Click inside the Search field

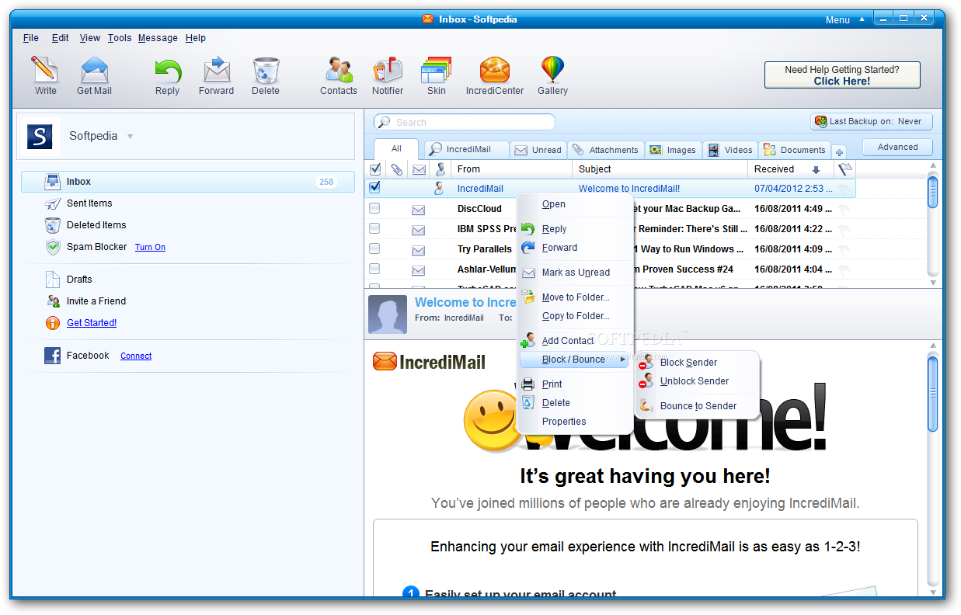tap(465, 122)
